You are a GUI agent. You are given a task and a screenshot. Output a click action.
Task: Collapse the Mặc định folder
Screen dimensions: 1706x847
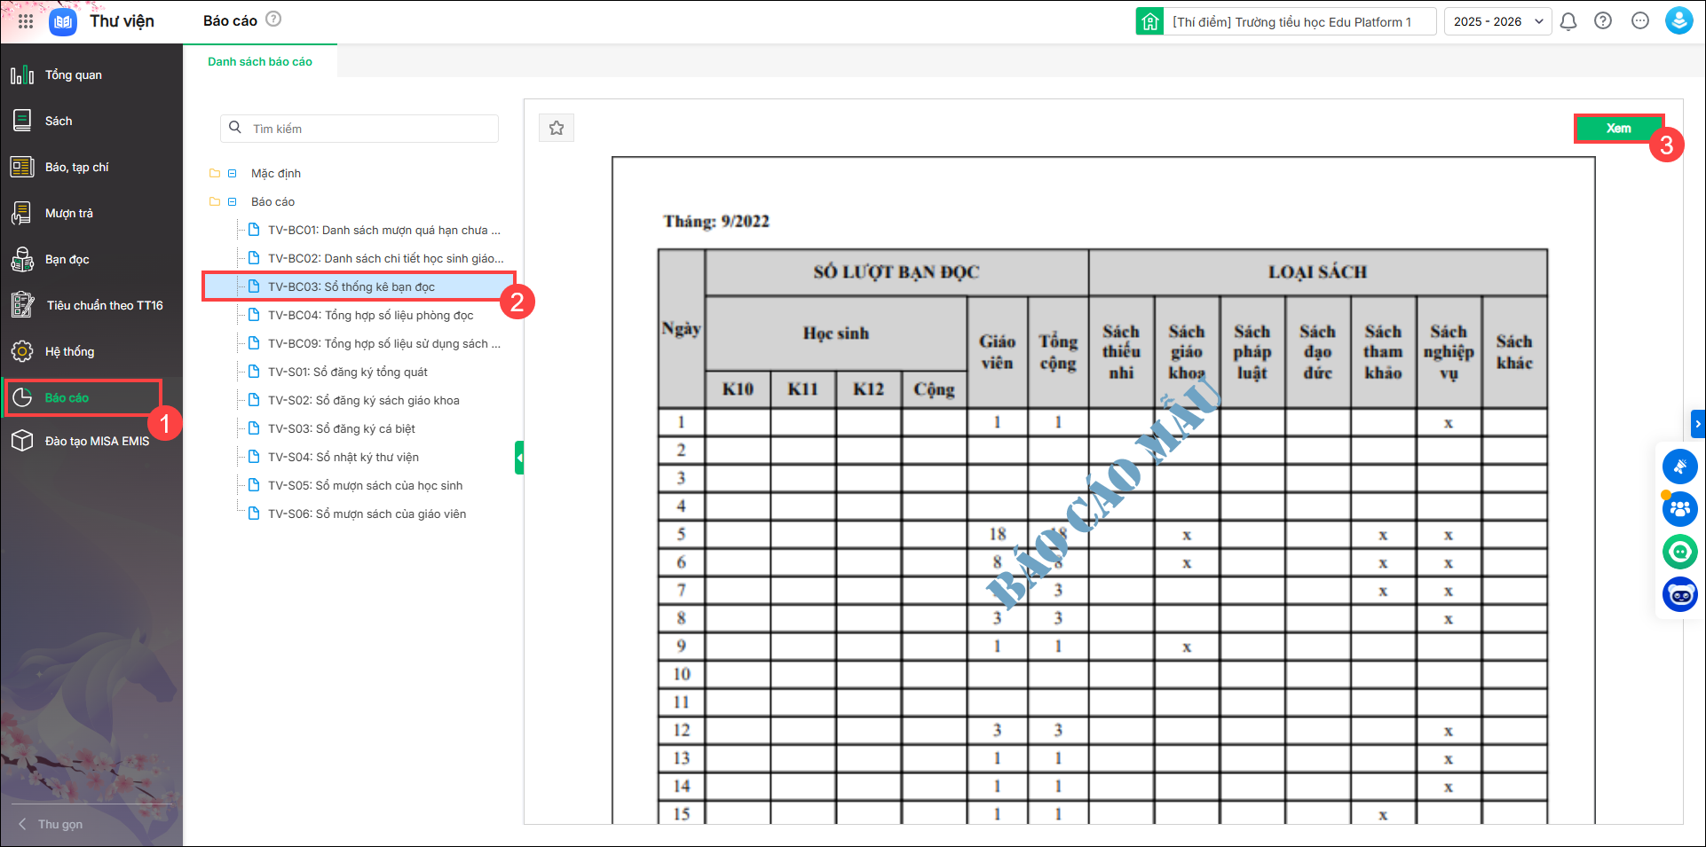pyautogui.click(x=233, y=174)
